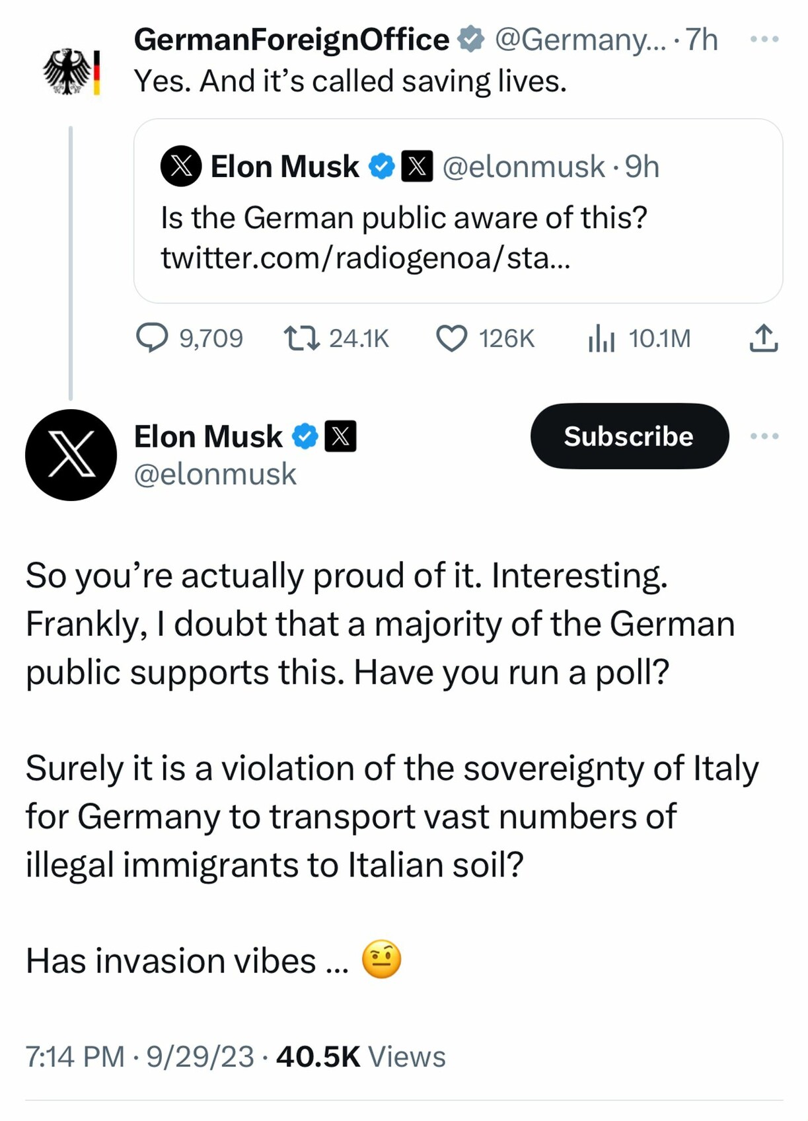Click GermanForeignOffice verified checkmark badge

(471, 39)
